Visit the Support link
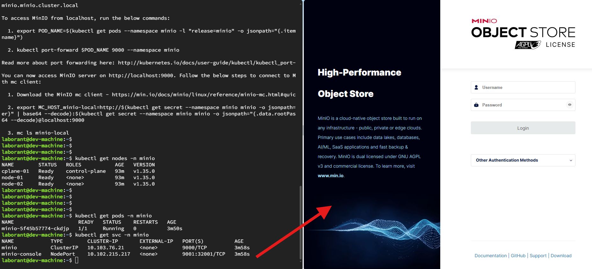The width and height of the screenshot is (592, 269). coord(538,256)
